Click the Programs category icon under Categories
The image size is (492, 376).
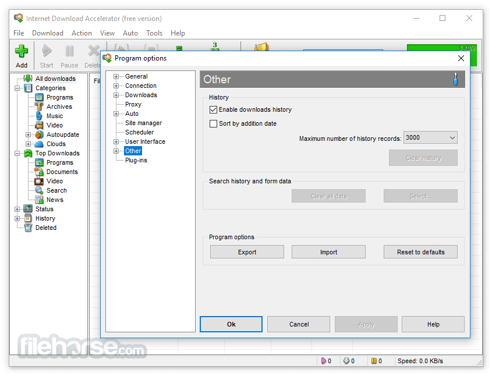(39, 97)
